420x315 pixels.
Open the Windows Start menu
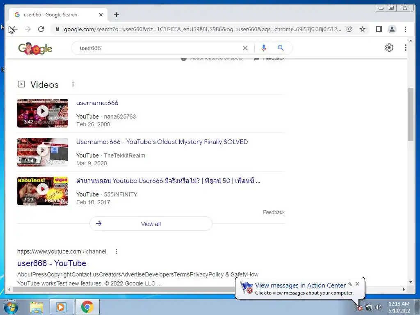(x=11, y=307)
